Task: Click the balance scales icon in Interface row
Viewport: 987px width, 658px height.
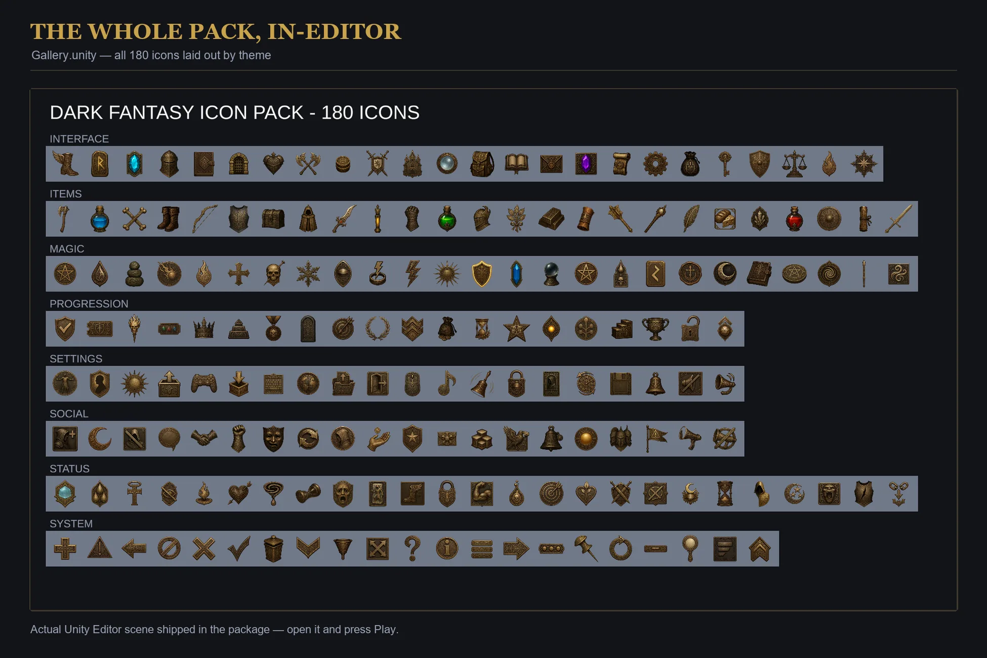Action: tap(794, 164)
